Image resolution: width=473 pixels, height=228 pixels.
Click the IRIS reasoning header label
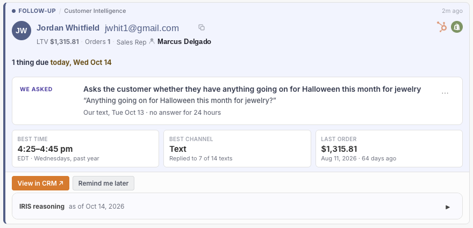click(x=42, y=207)
